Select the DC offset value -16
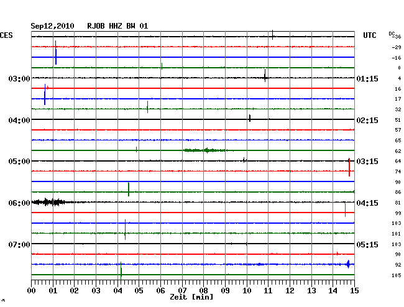The image size is (404, 307). click(397, 58)
